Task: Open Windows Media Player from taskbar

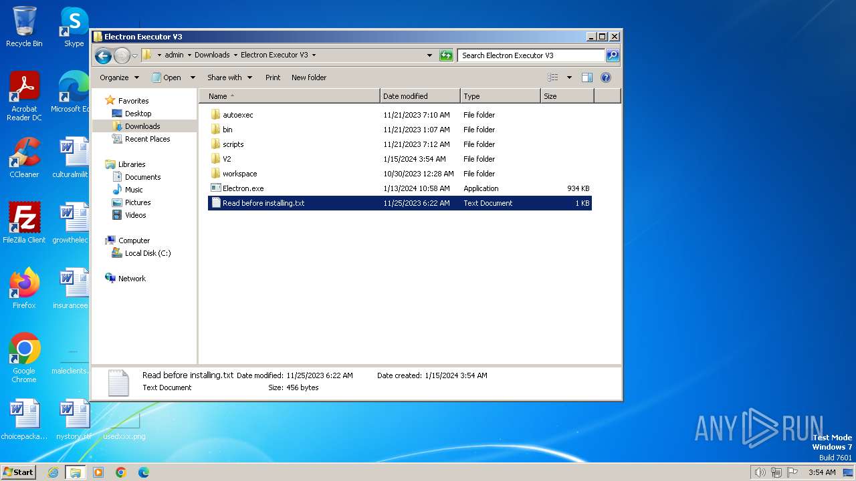Action: [x=98, y=472]
